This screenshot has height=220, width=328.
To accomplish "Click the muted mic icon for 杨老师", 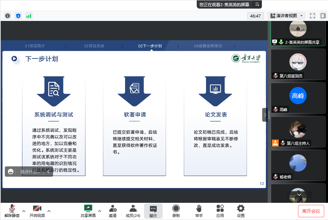I will click(276, 177).
